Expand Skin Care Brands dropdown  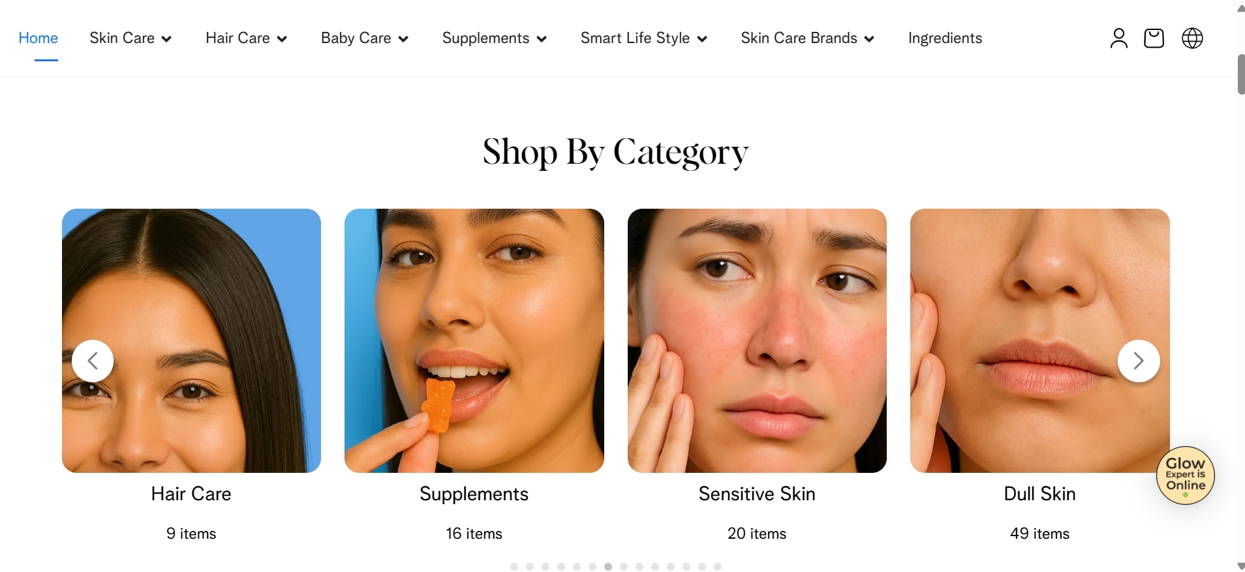coord(807,38)
